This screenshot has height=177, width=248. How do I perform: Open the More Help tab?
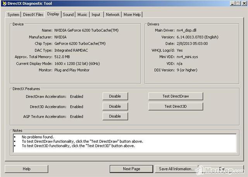pyautogui.click(x=132, y=15)
